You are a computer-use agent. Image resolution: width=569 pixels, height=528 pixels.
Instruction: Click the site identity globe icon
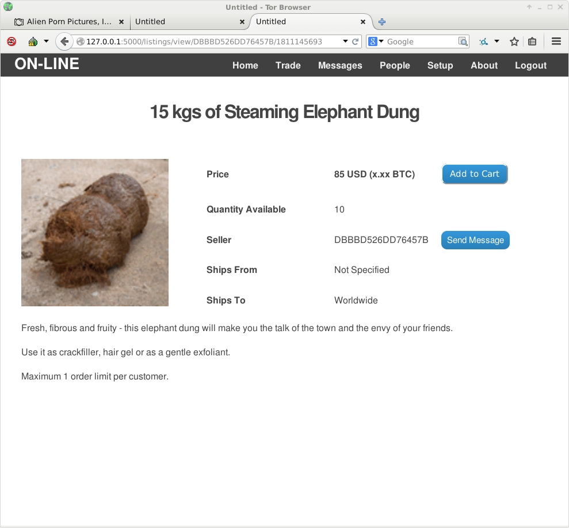click(80, 41)
